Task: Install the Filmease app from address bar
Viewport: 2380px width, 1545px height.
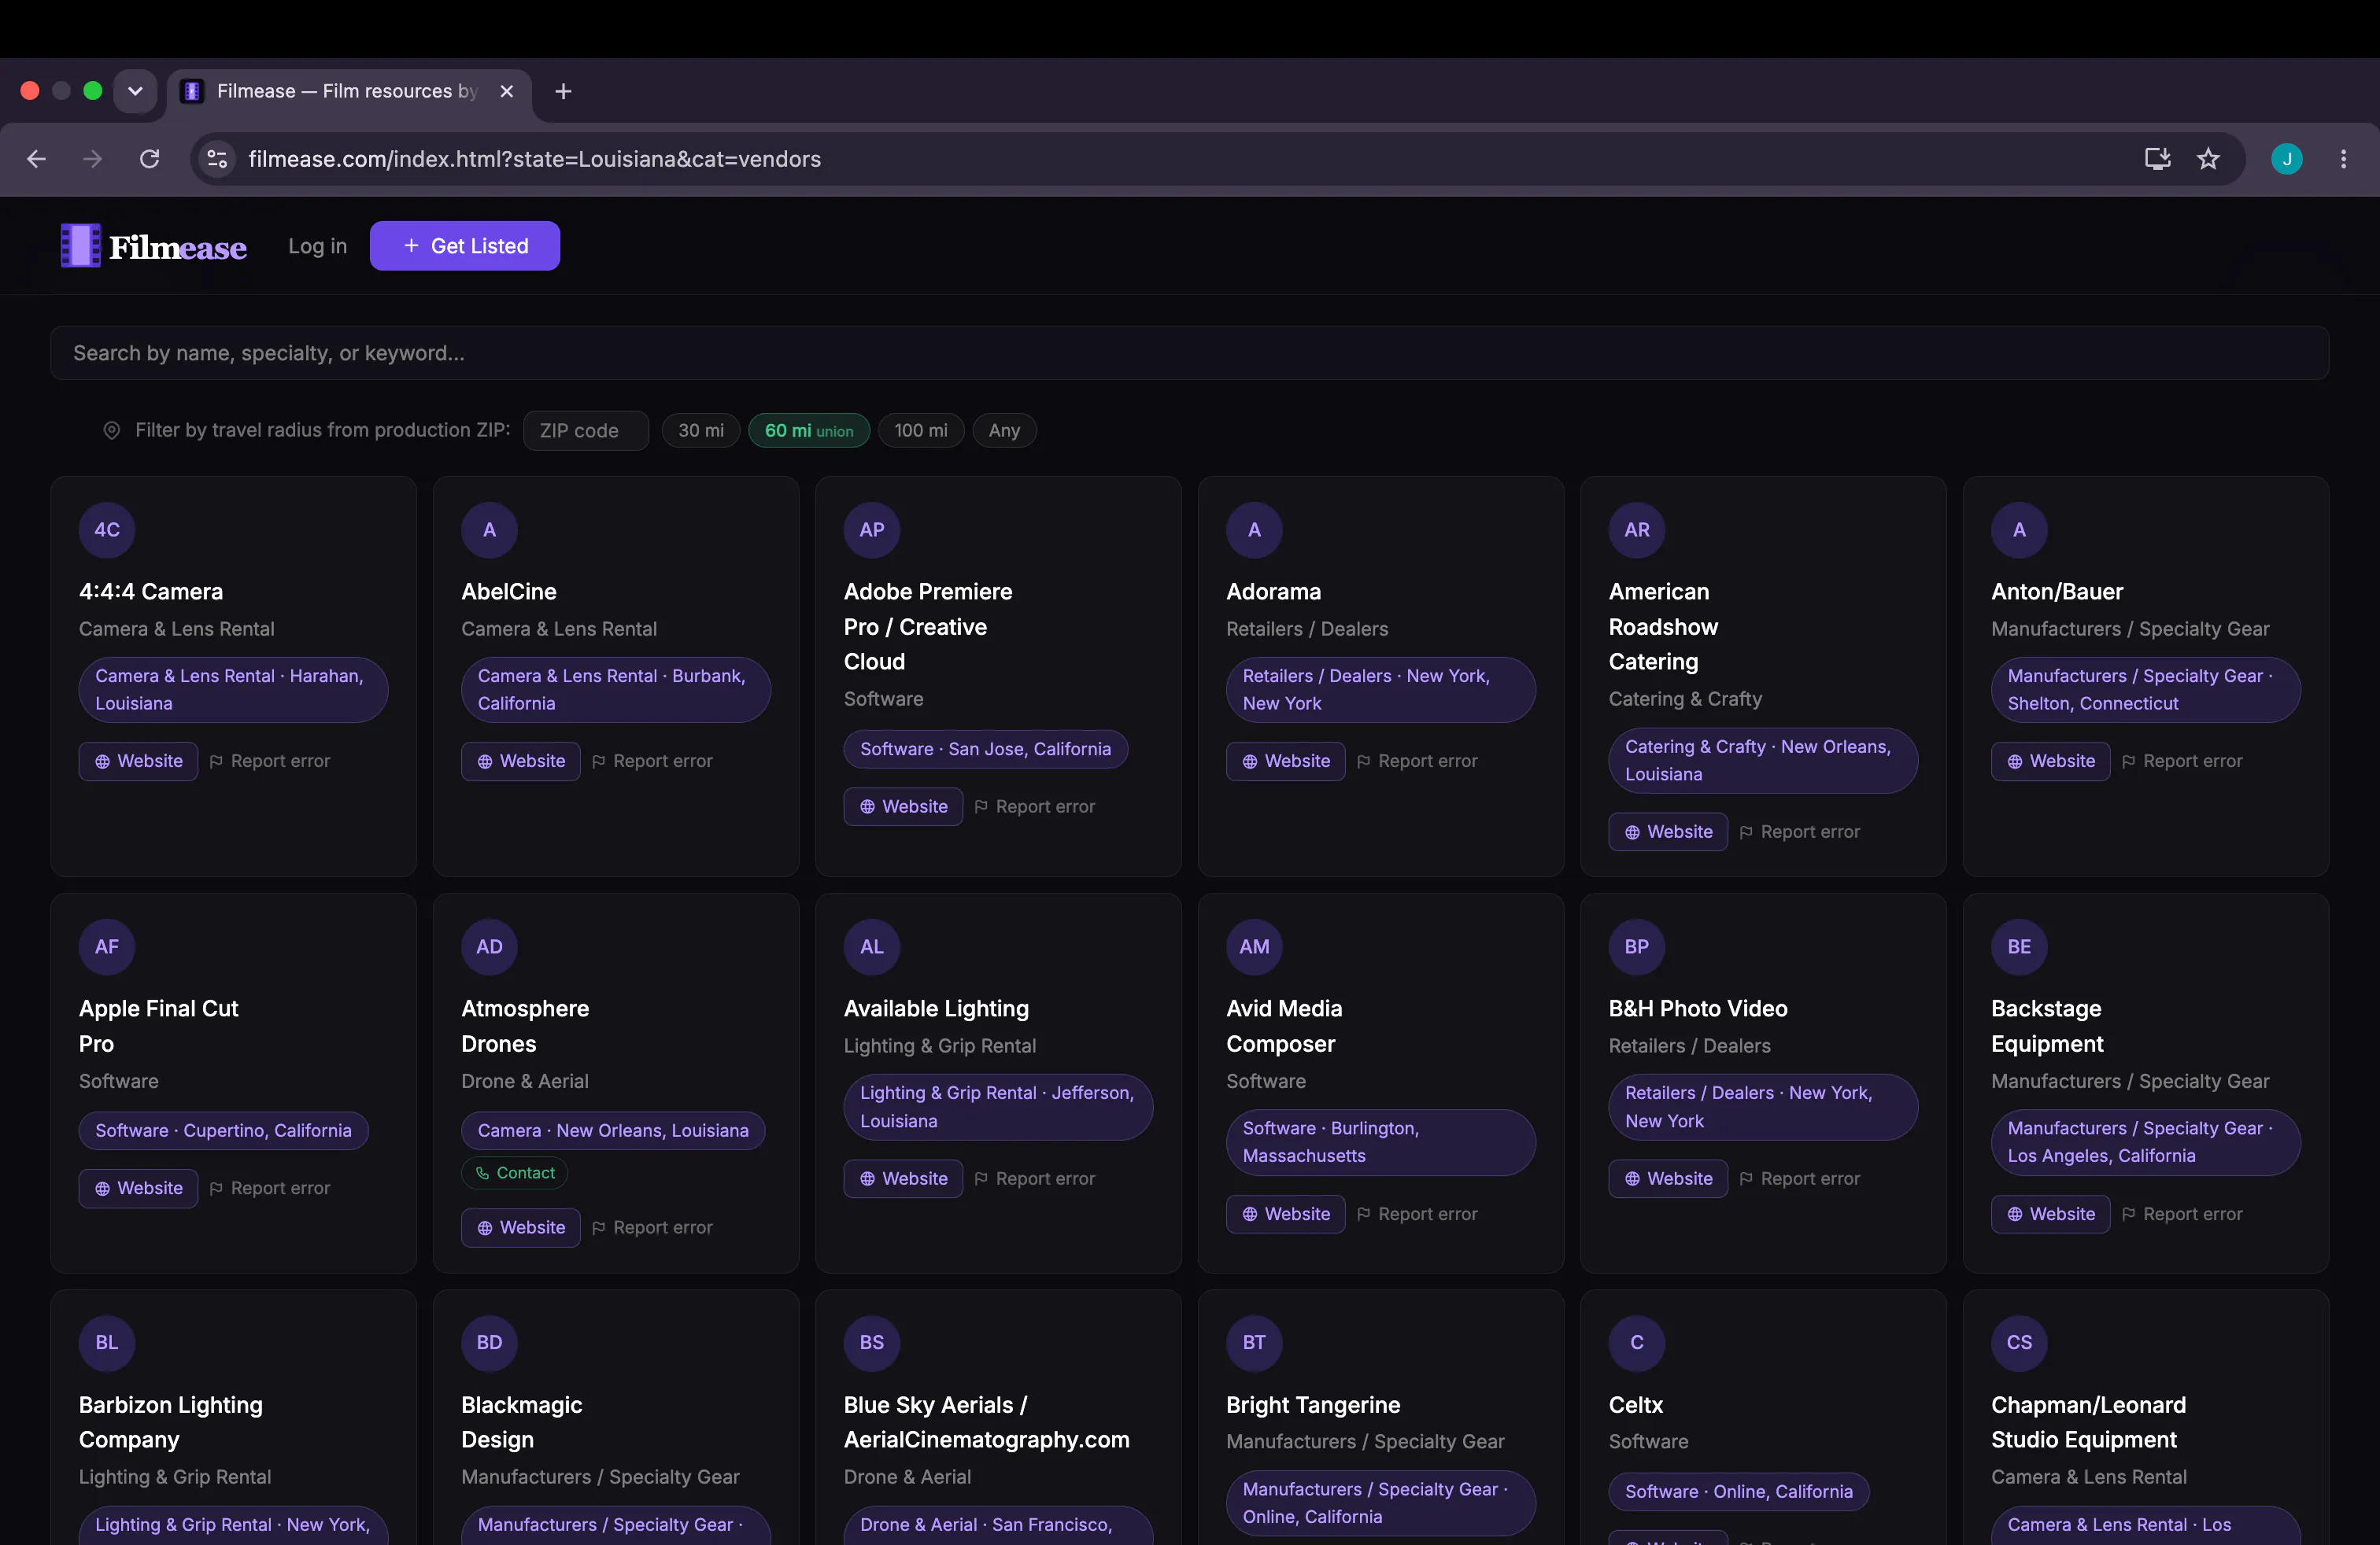Action: tap(2157, 159)
